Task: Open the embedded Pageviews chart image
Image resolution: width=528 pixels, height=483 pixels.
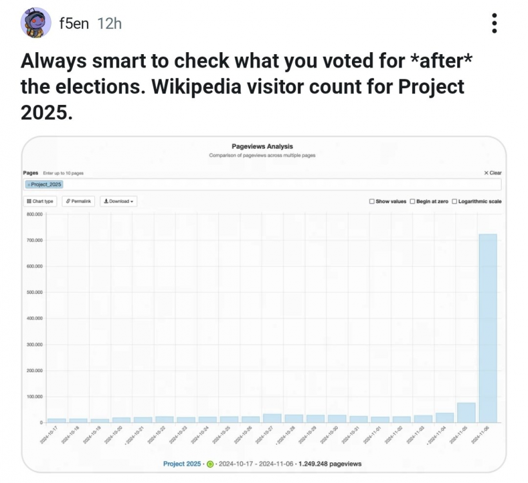Action: [x=263, y=304]
